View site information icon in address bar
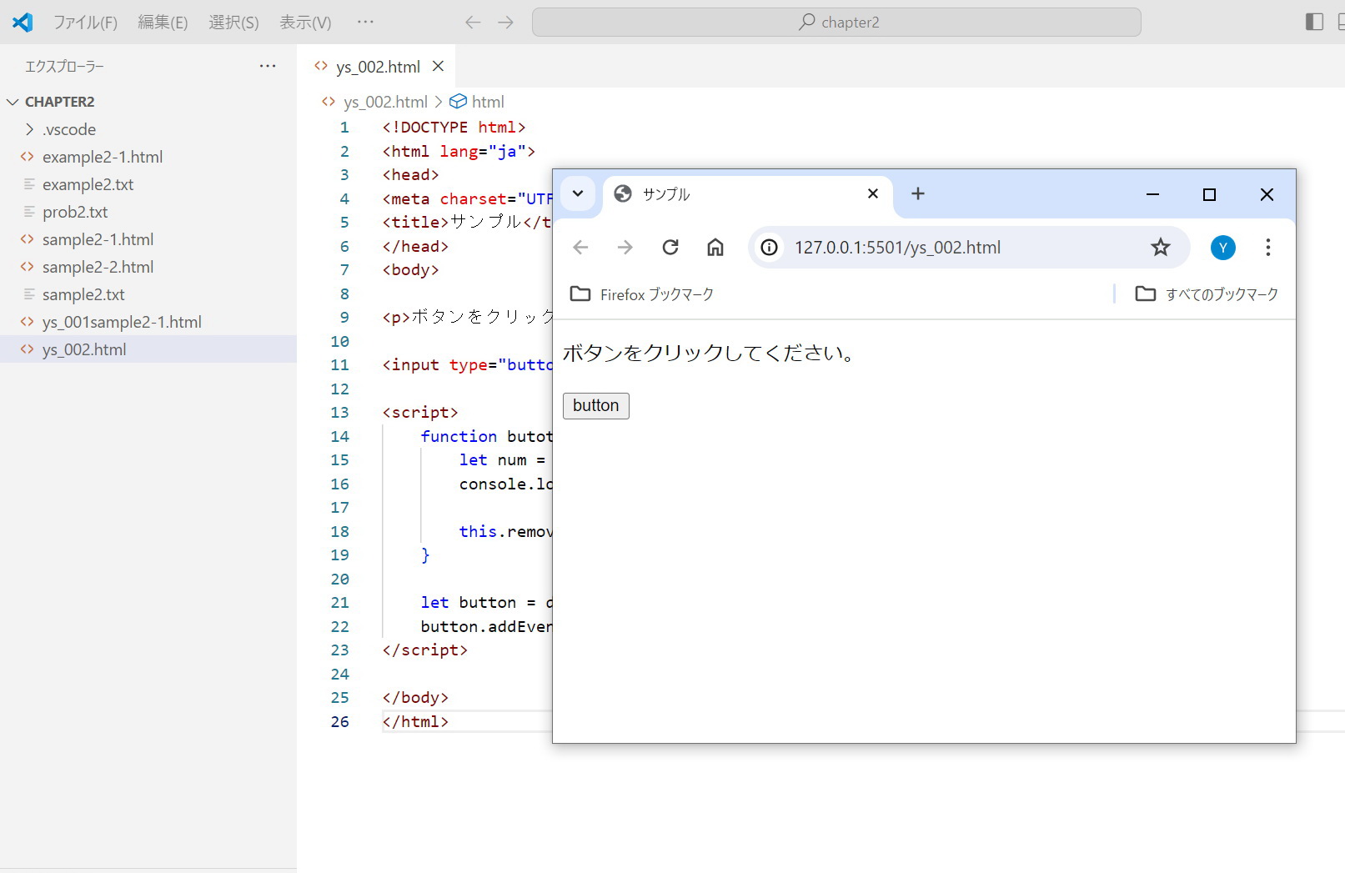1345x873 pixels. click(x=770, y=248)
